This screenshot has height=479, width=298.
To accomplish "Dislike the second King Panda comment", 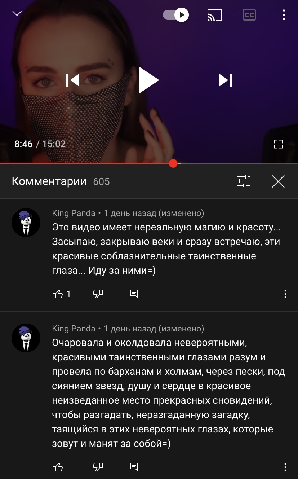I will coord(98,467).
